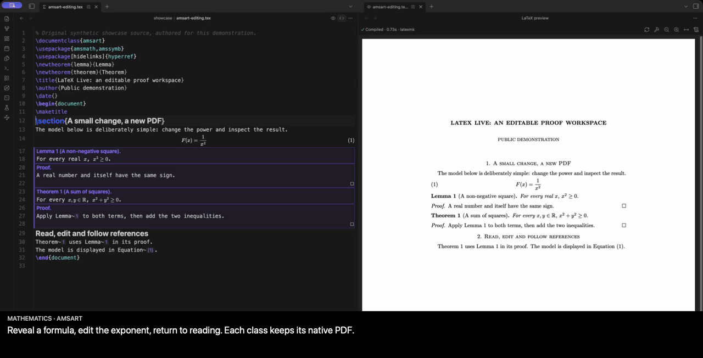Open the graph view sidebar icon
The image size is (703, 358).
tap(7, 29)
